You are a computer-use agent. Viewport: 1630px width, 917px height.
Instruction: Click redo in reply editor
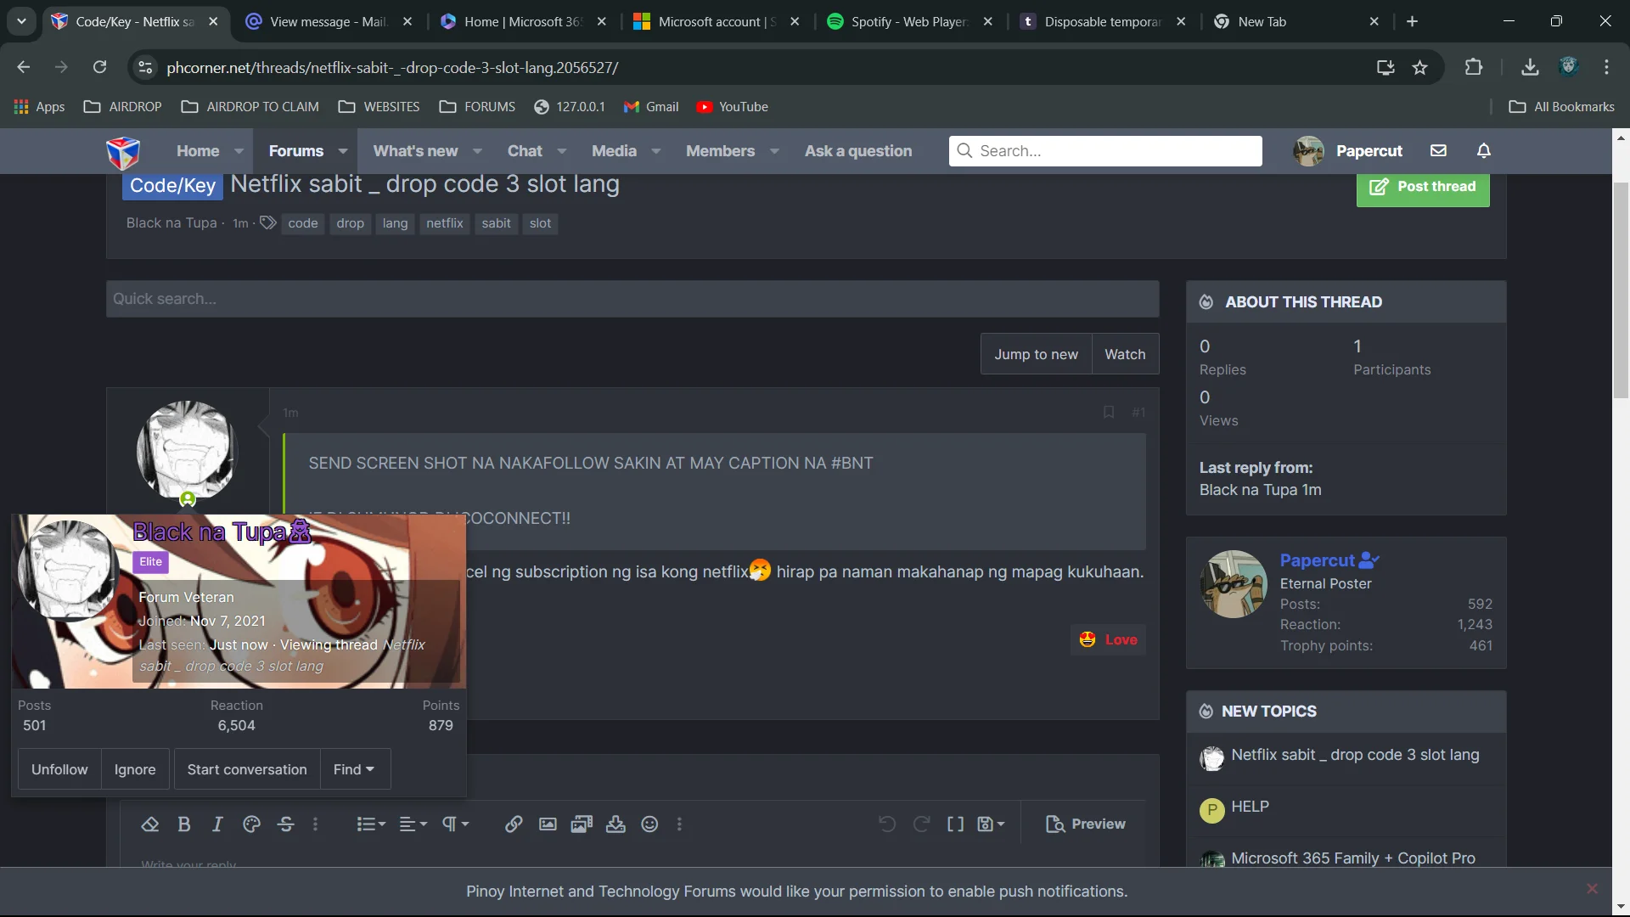coord(921,824)
